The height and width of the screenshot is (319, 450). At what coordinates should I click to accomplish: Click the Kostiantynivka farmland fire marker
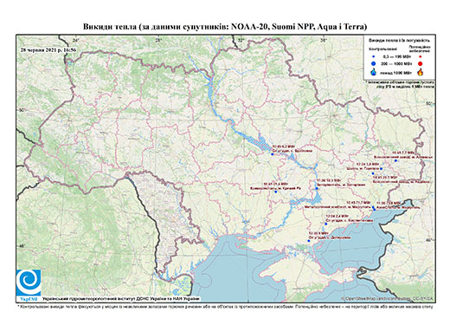coord(326,224)
